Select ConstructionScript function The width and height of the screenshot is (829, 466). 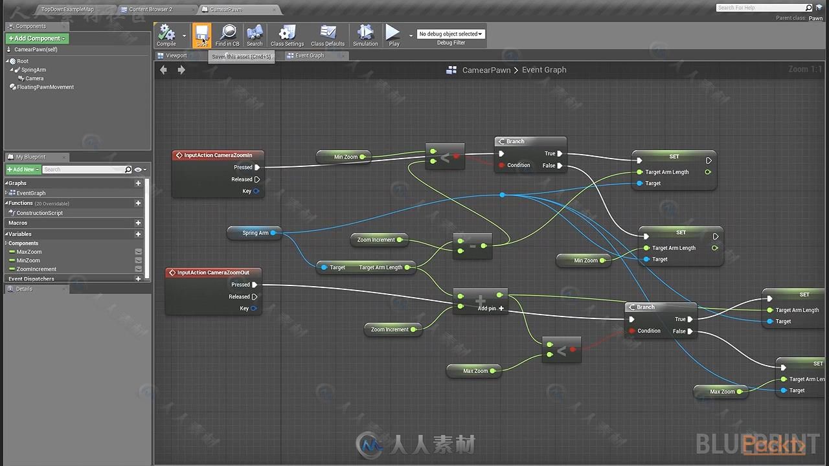(40, 213)
